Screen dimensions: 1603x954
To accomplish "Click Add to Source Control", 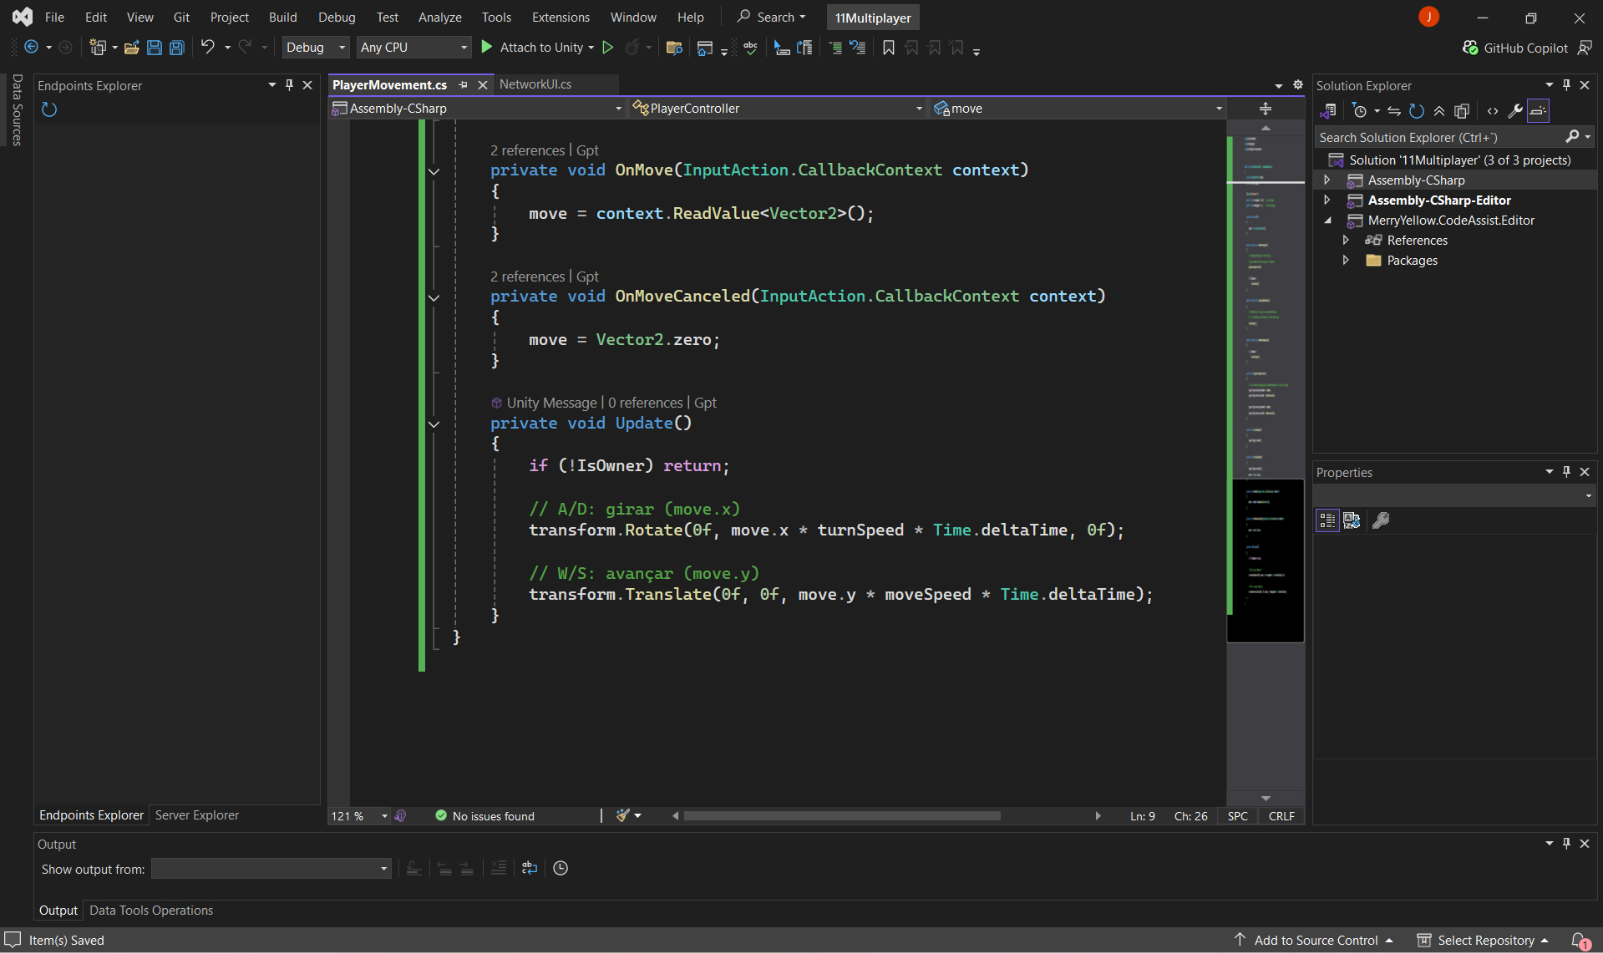I will coord(1315,940).
